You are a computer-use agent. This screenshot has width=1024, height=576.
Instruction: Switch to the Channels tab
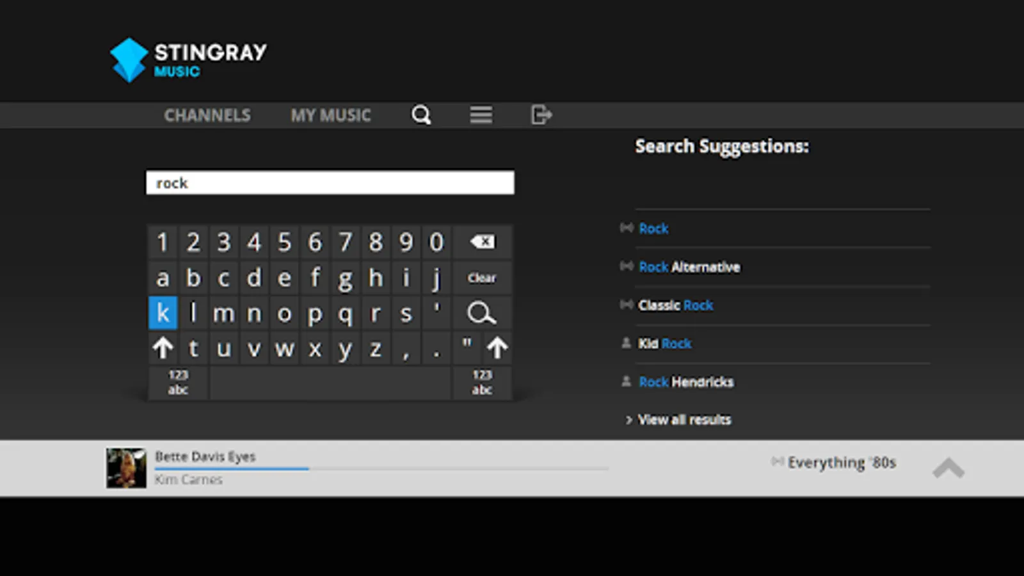[207, 115]
